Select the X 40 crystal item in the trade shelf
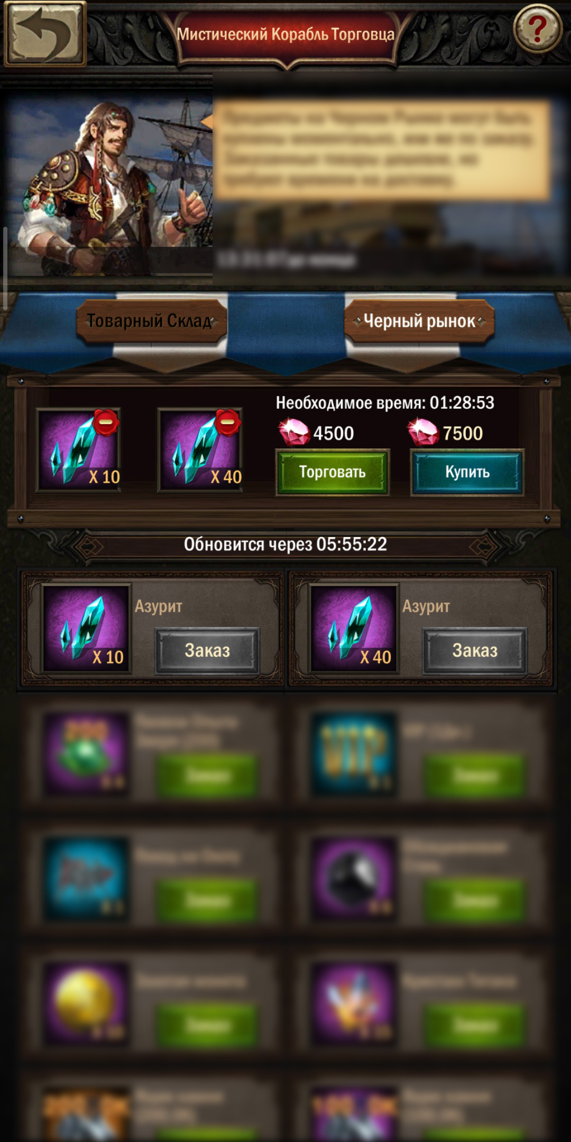 (x=200, y=450)
